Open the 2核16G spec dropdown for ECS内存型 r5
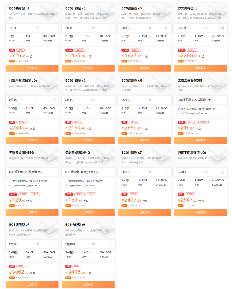The height and width of the screenshot is (289, 232). coord(222,28)
